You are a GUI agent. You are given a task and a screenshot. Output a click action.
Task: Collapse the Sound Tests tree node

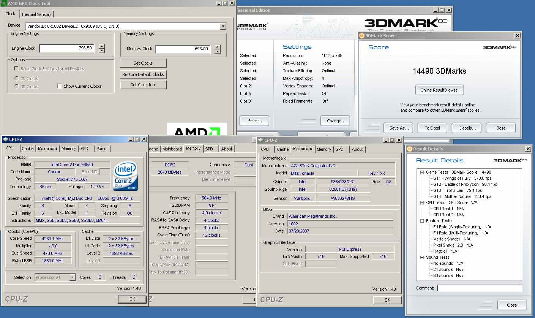coord(422,257)
